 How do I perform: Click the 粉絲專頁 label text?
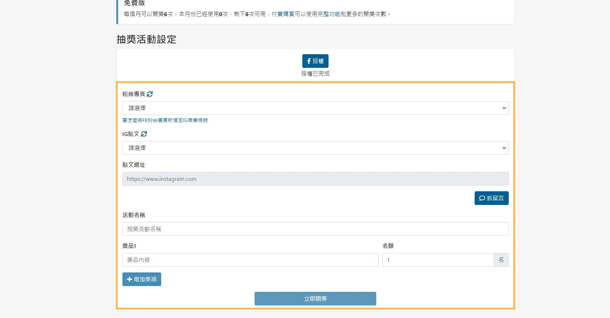pos(134,94)
